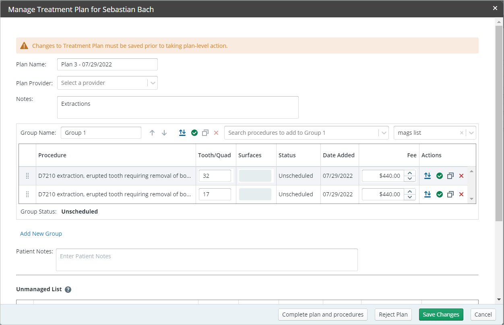This screenshot has width=504, height=325.
Task: Click Unmanaged List help icon
Action: (68, 289)
